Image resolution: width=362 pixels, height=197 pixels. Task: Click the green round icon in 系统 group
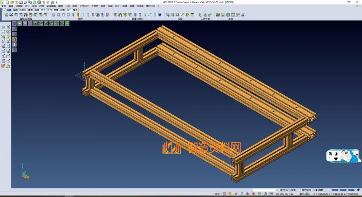point(229,14)
